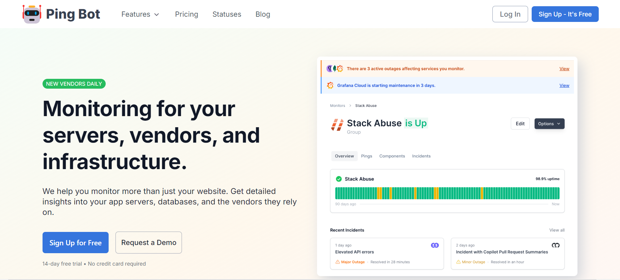
Task: View the Grafana Cloud maintenance notice
Action: pos(564,85)
